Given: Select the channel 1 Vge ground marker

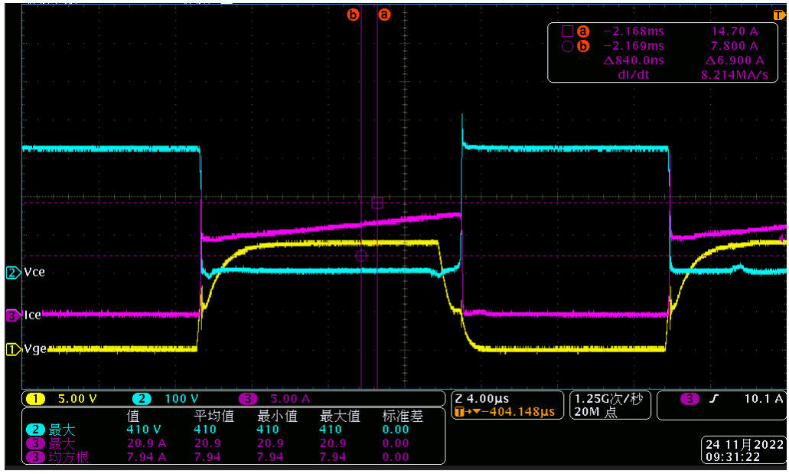Looking at the screenshot, I should (12, 349).
